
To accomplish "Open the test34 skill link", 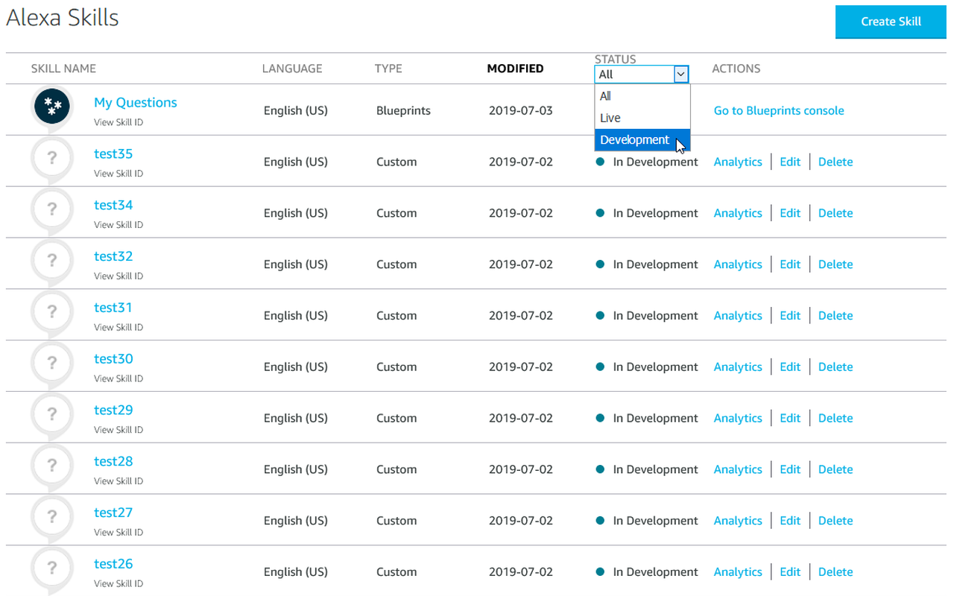I will 113,206.
